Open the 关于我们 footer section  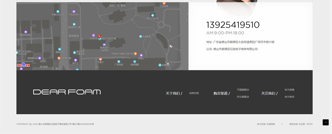174,93
